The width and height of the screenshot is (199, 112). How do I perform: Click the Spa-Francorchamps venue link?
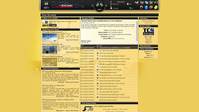tap(118, 39)
